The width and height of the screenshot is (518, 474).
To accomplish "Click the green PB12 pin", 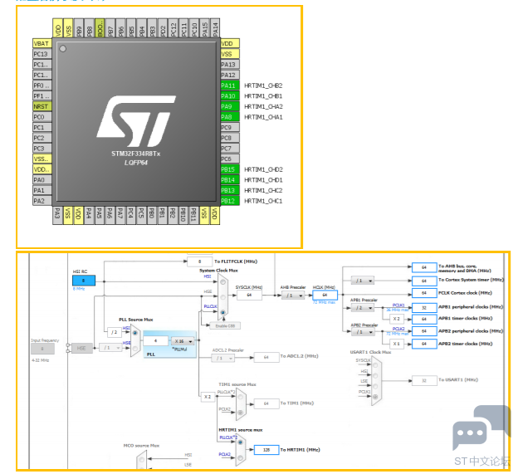I will click(230, 201).
